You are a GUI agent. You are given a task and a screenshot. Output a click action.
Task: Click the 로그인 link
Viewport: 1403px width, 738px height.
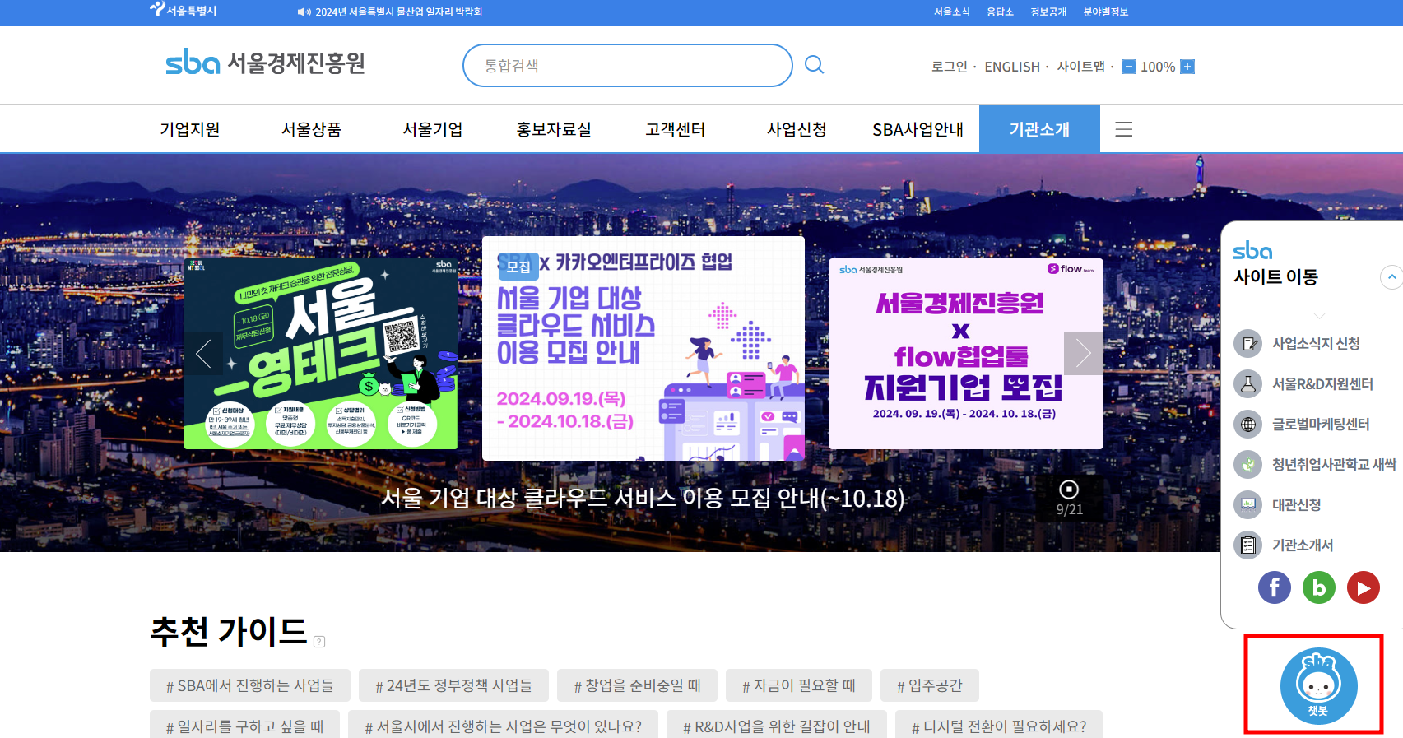point(950,67)
